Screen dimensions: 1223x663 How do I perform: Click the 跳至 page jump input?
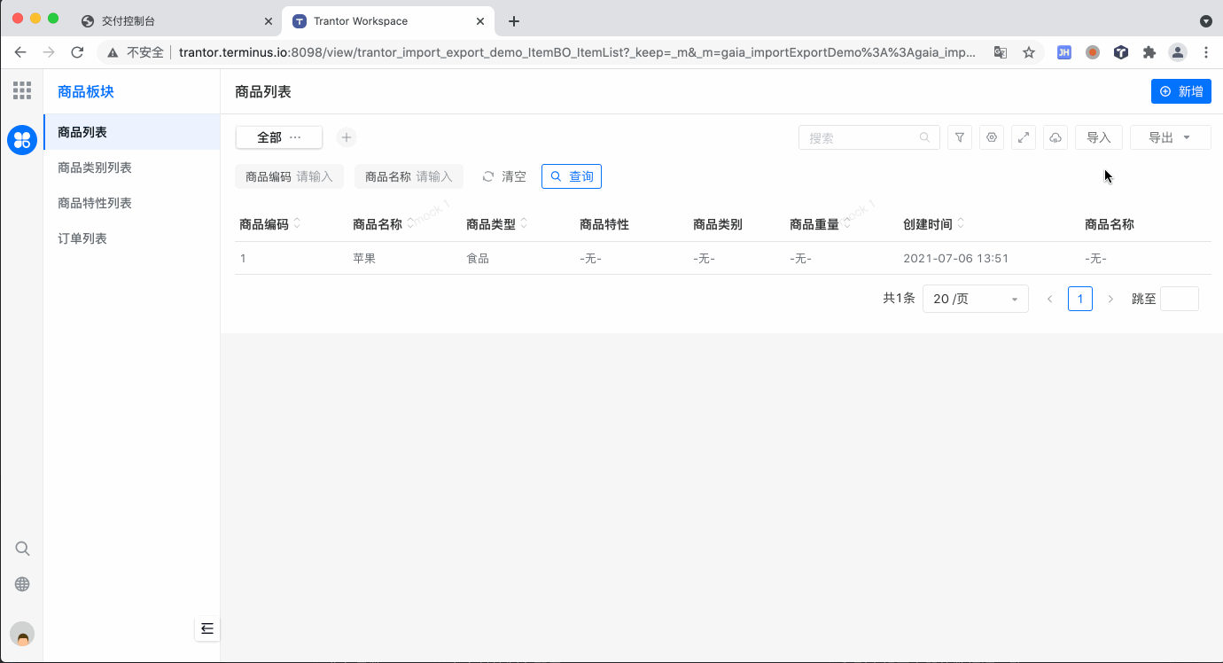[x=1180, y=299]
